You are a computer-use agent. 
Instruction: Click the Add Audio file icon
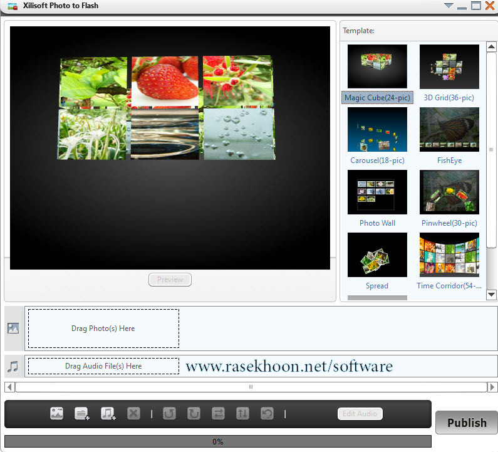pyautogui.click(x=108, y=414)
